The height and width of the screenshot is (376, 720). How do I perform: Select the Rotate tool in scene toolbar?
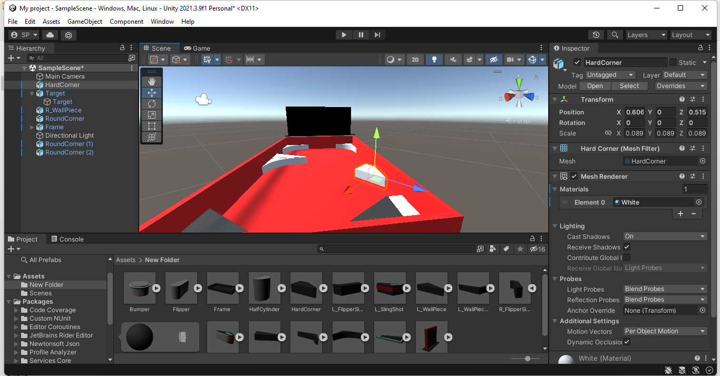pos(152,104)
